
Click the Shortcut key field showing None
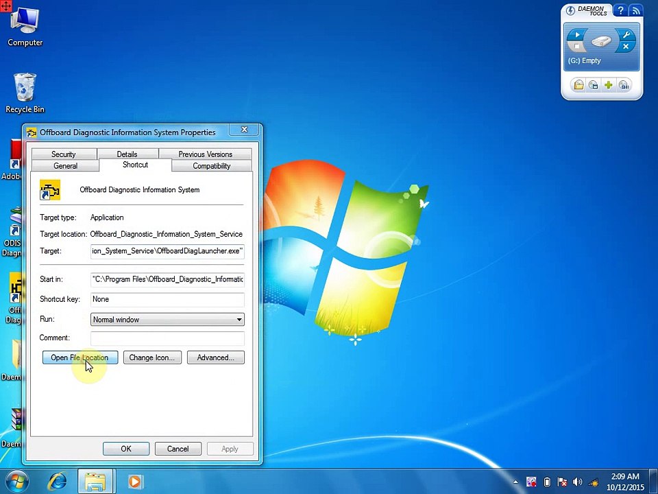(x=167, y=300)
